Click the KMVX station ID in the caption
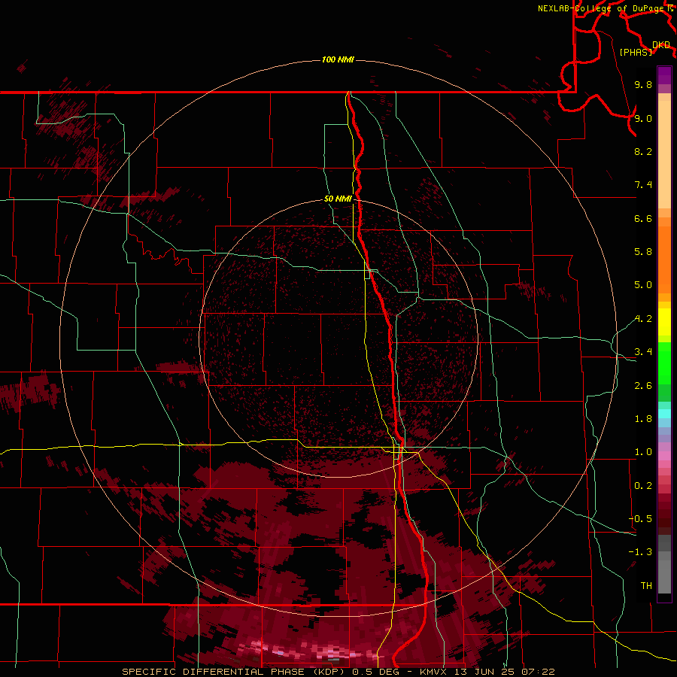The width and height of the screenshot is (677, 677). (433, 672)
